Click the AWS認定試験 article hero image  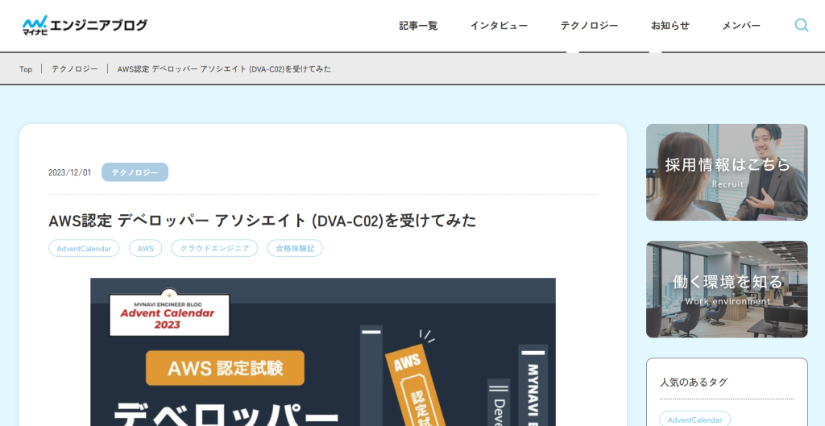tap(323, 352)
